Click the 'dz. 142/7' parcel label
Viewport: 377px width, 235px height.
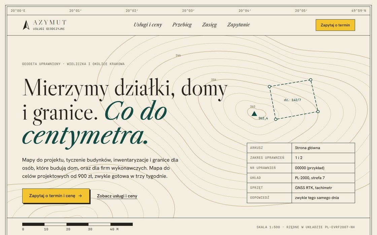pyautogui.click(x=293, y=100)
